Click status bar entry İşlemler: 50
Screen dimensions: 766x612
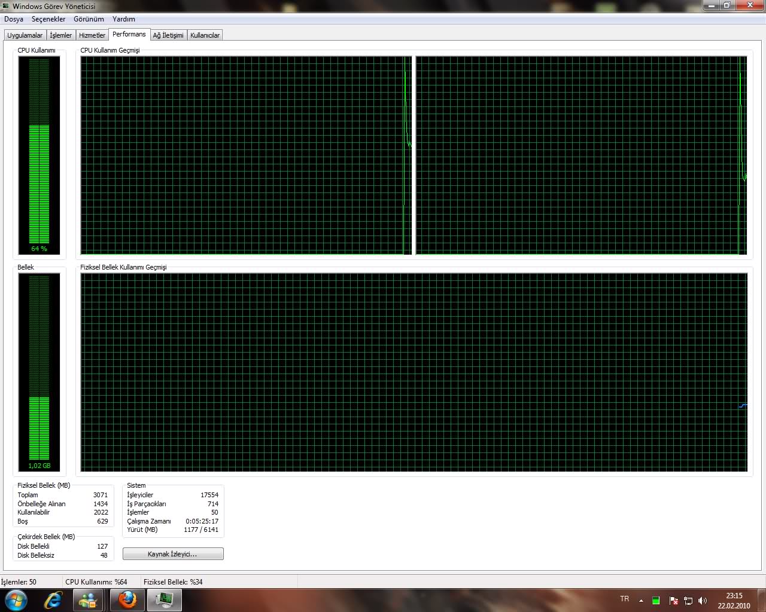click(x=19, y=582)
